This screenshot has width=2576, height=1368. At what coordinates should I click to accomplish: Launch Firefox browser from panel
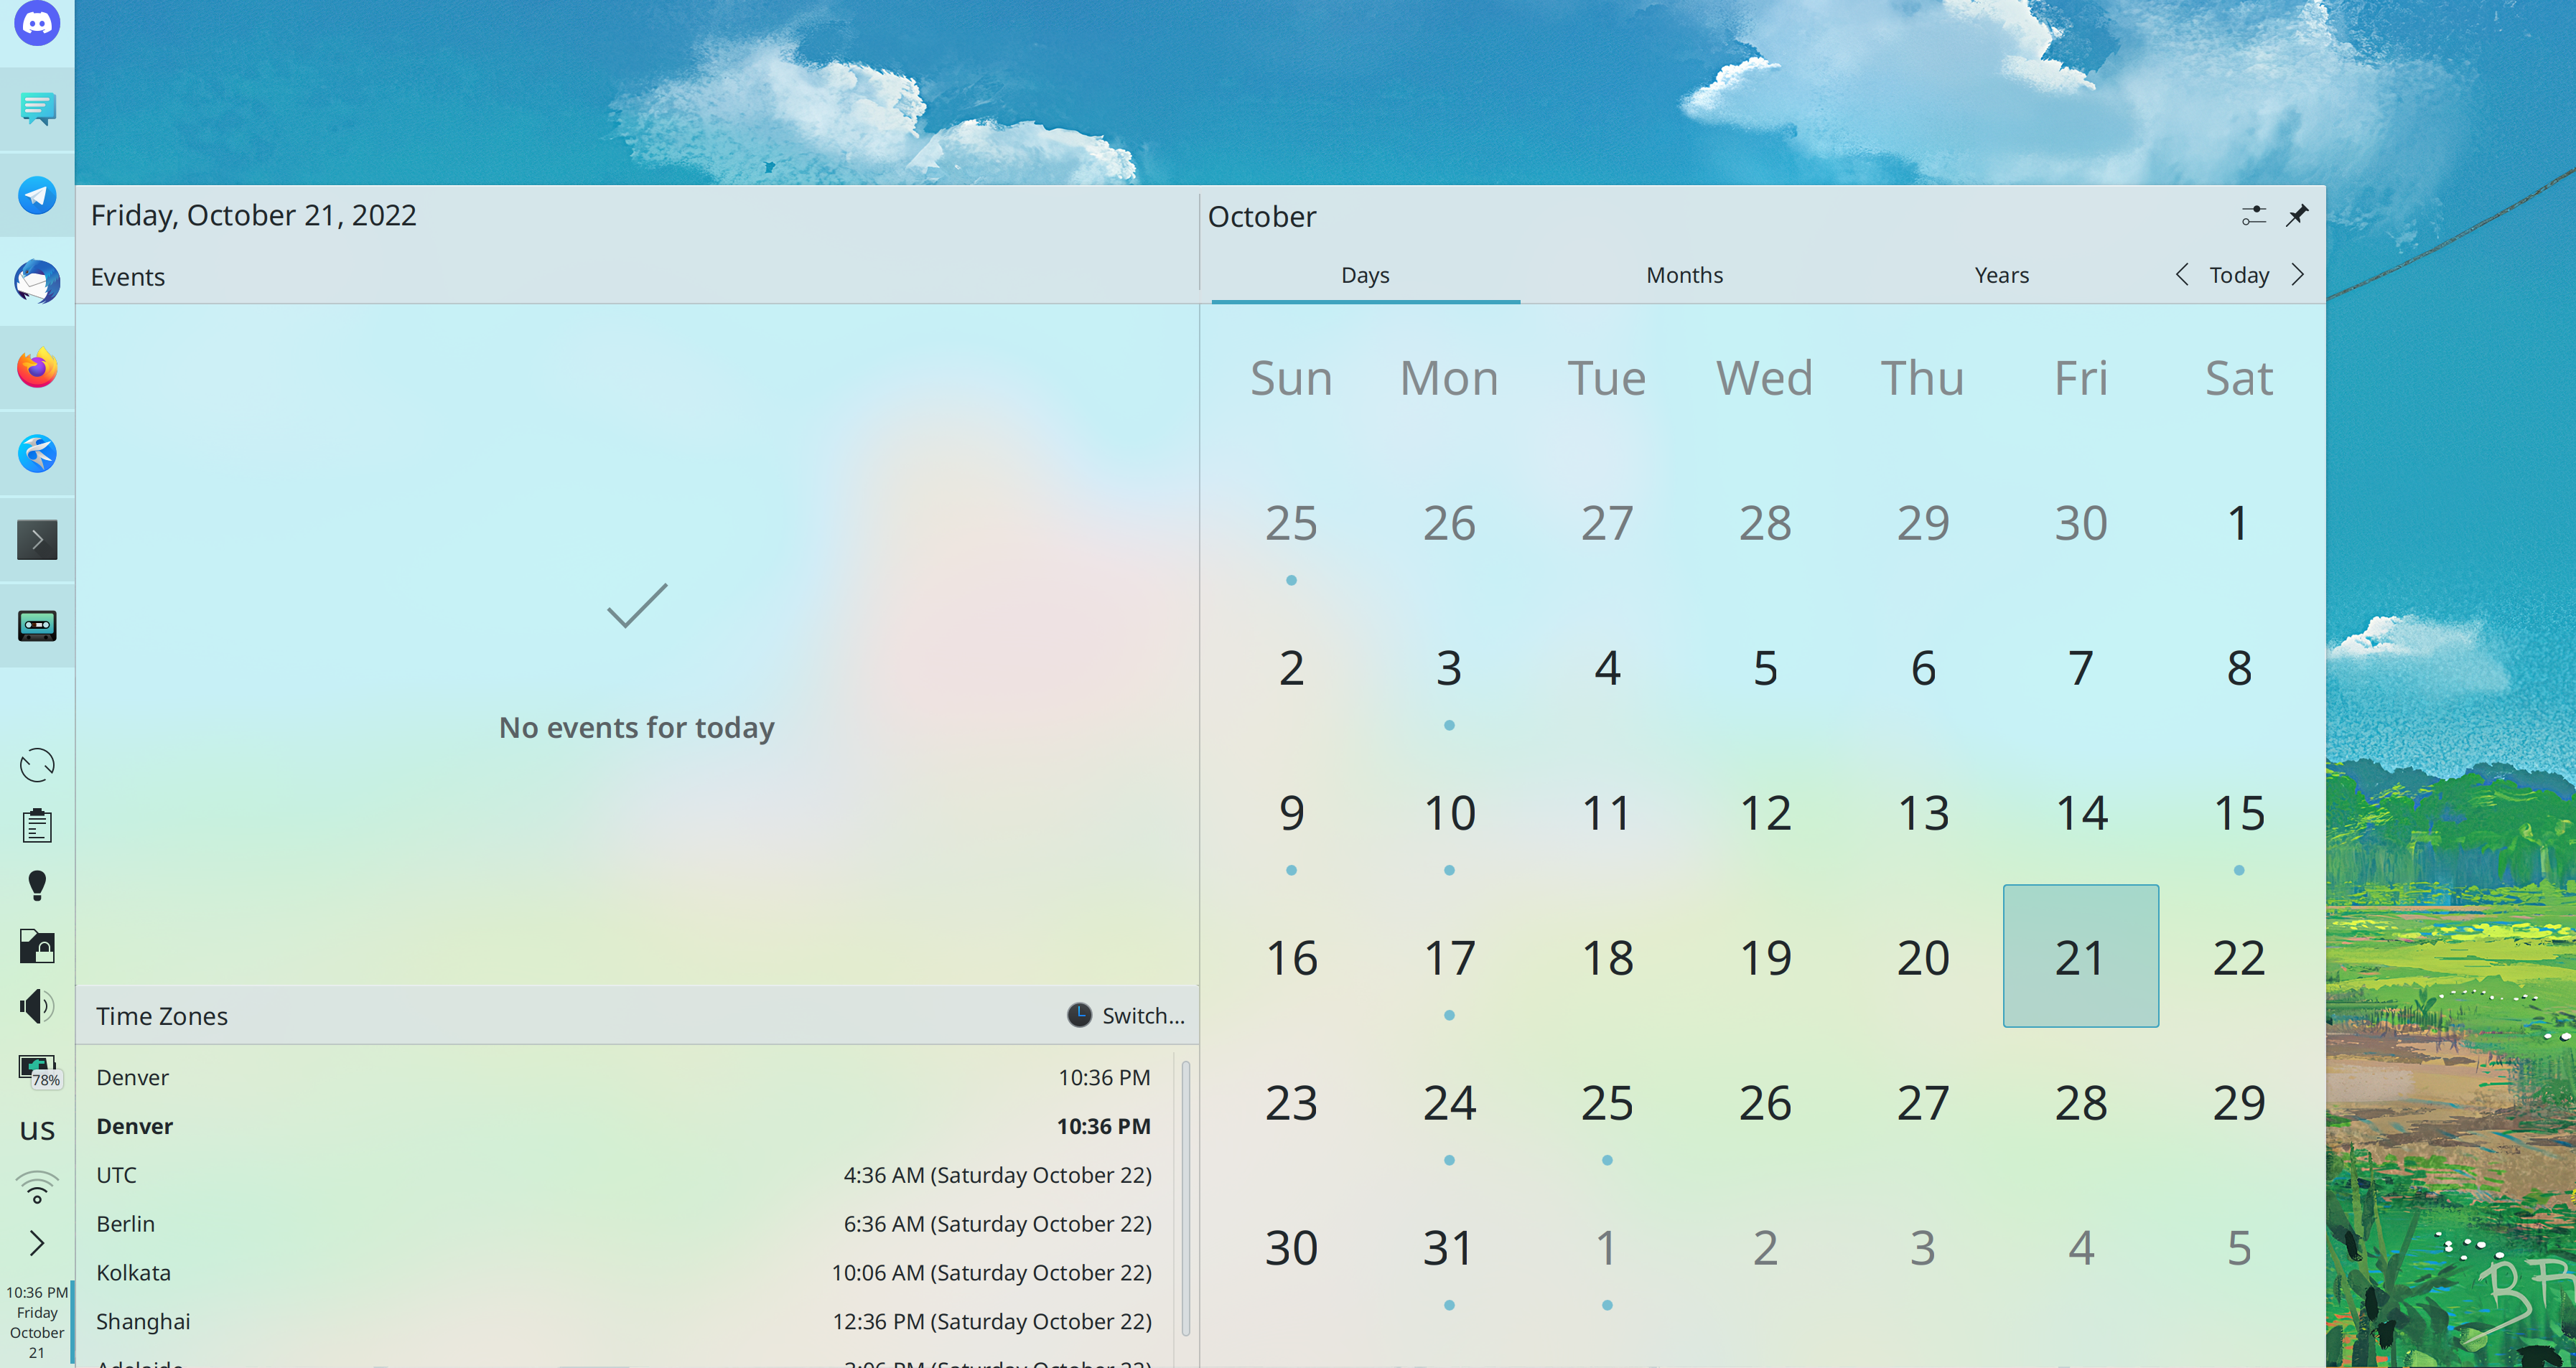37,367
